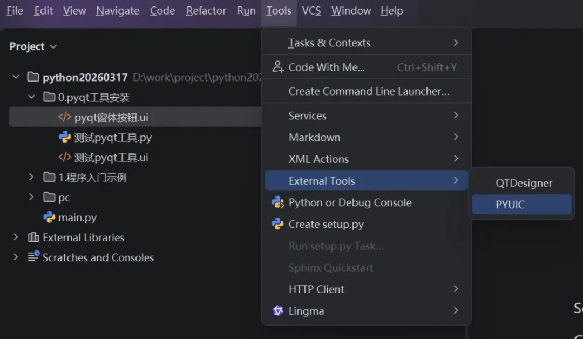Image resolution: width=583 pixels, height=339 pixels.
Task: Choose Create Command Line Launcher
Action: tap(369, 91)
